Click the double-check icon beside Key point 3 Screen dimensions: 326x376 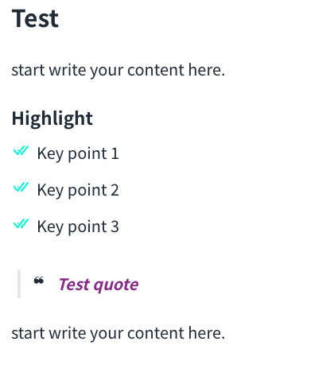pos(21,223)
